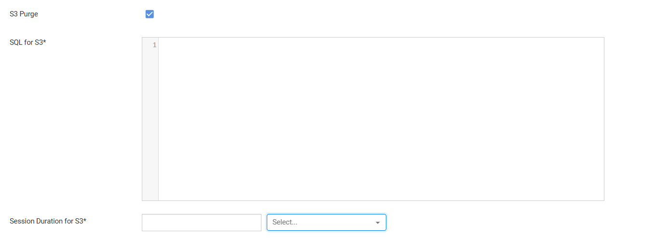Expand the unit selector beside duration input
This screenshot has width=656, height=238.
click(x=327, y=223)
